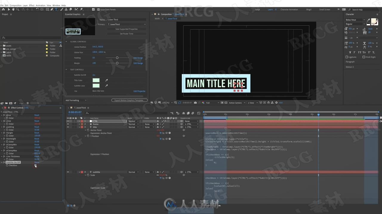Screen dimensions: 382x214
Task: Expand the pre_comps folder
Action: pyautogui.click(x=1, y=49)
